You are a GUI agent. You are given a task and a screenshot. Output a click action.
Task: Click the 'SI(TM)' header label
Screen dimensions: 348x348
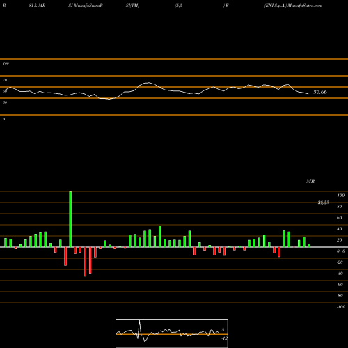[x=132, y=6]
